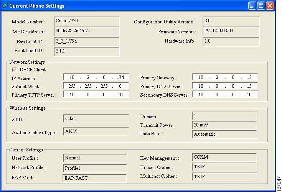Click the Hardware Info field
Image resolution: width=282 pixels, height=192 pixels.
[x=231, y=41]
